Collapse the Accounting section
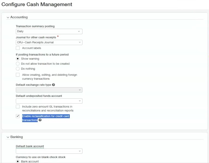The height and width of the screenshot is (163, 209). click(8, 17)
